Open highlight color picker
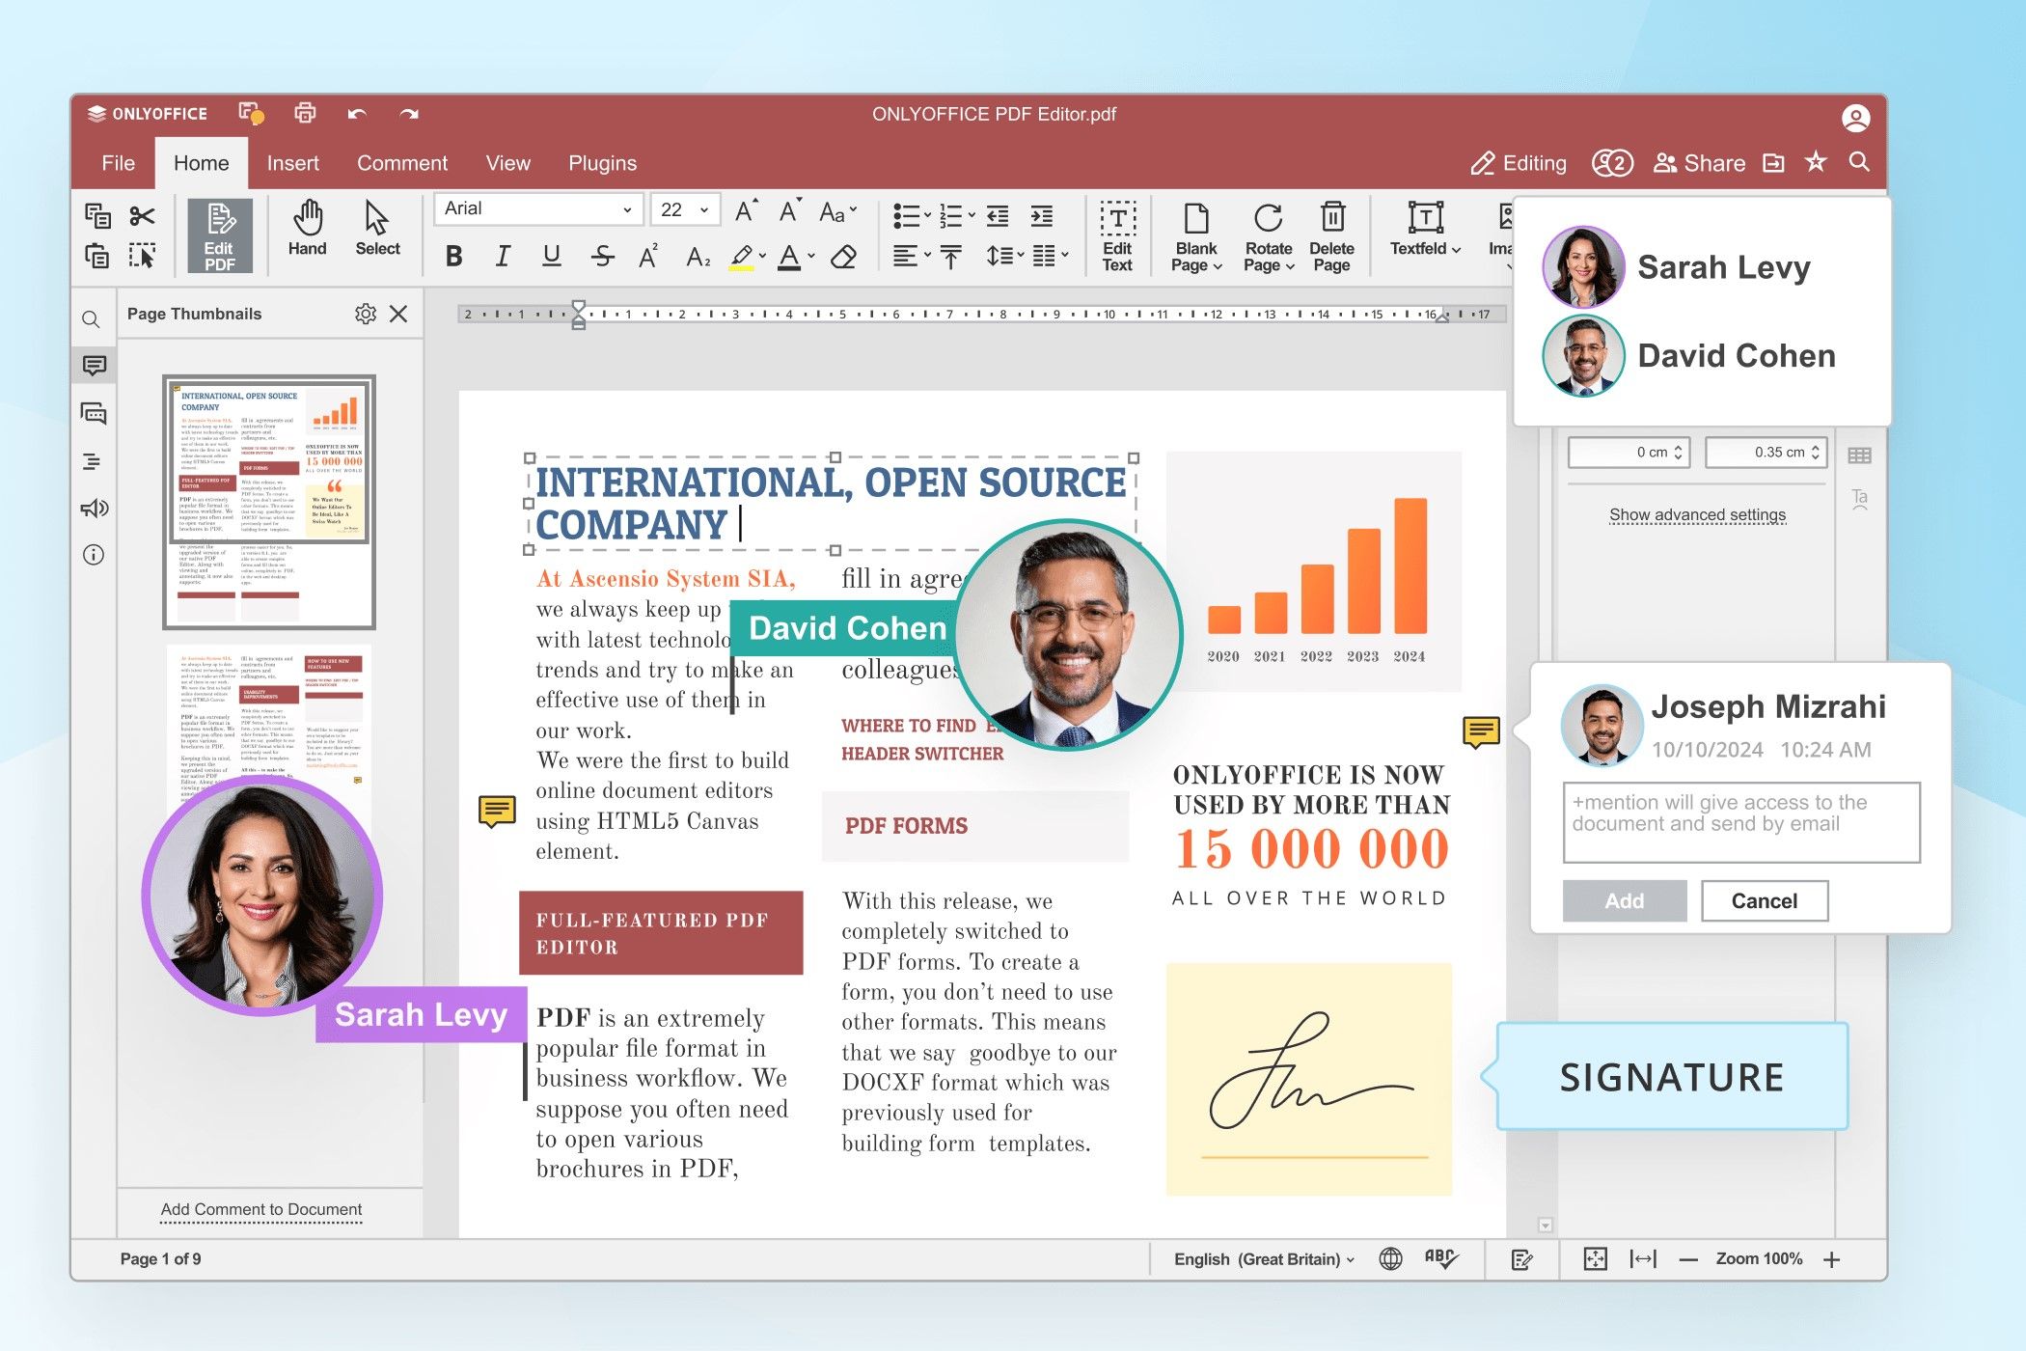The height and width of the screenshot is (1351, 2026). [763, 257]
